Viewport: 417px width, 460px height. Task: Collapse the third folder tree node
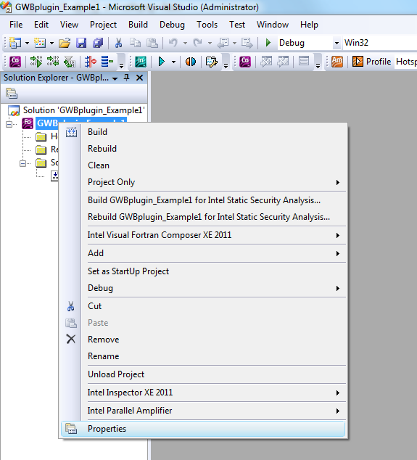click(x=22, y=163)
